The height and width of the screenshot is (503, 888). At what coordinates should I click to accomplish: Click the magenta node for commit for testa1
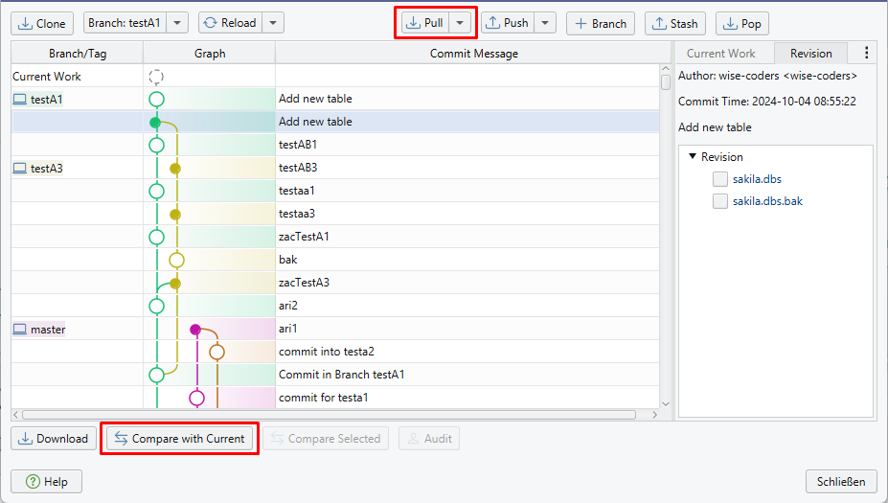[x=196, y=398]
